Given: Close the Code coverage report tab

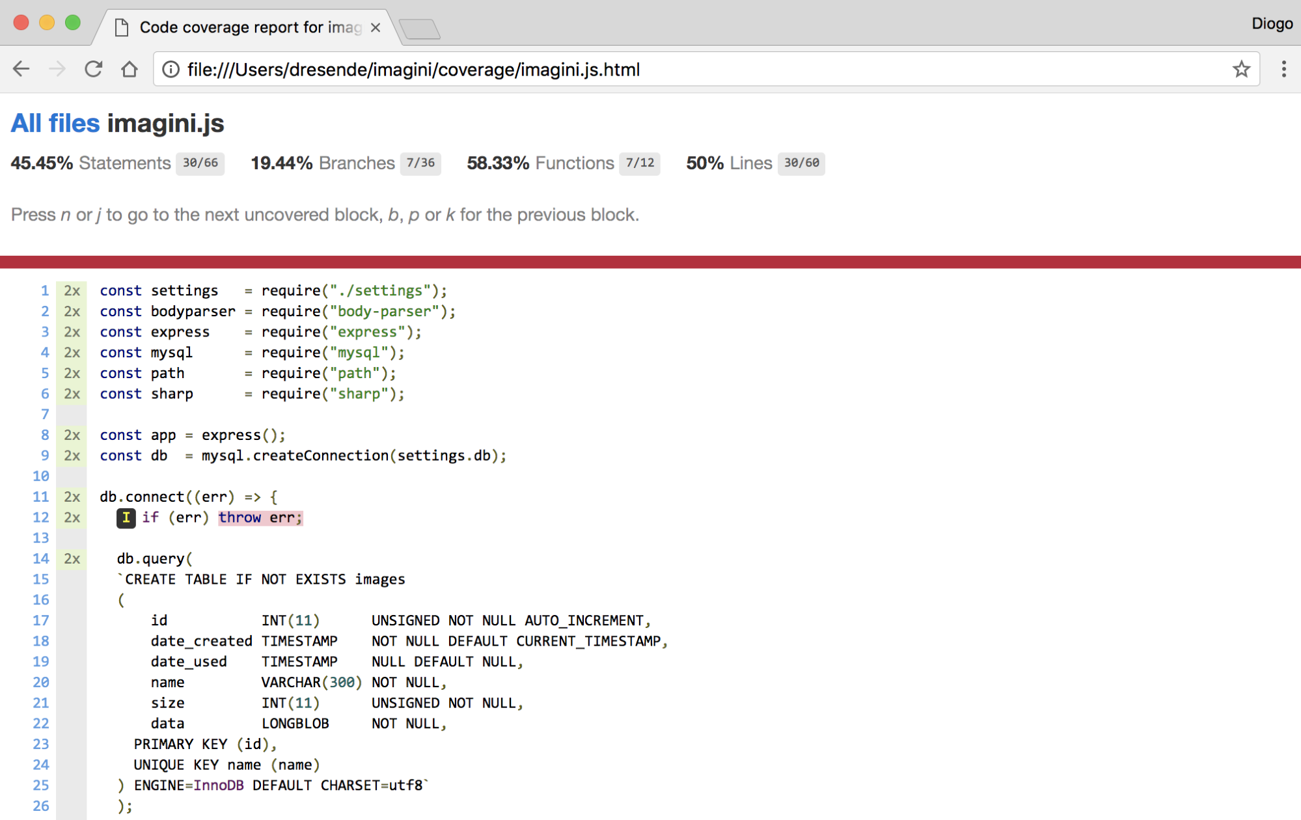Looking at the screenshot, I should point(376,27).
